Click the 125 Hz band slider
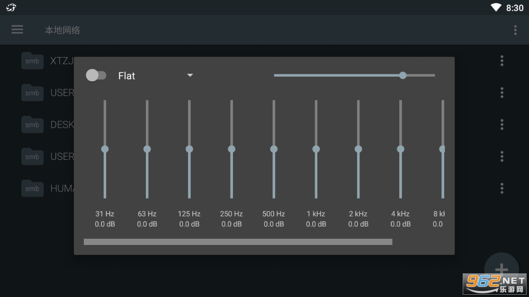 [189, 149]
